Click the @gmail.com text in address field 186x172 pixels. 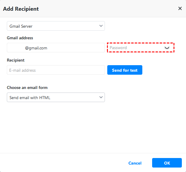pyautogui.click(x=36, y=48)
